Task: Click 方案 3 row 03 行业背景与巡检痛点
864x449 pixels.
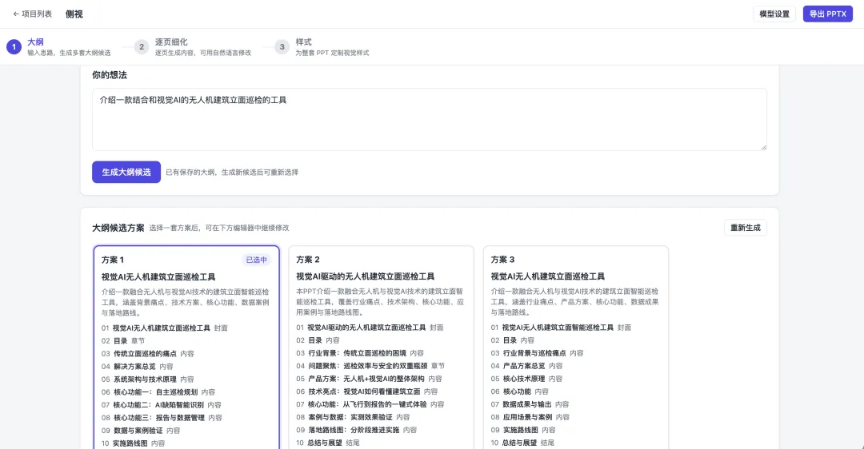Action: point(538,352)
